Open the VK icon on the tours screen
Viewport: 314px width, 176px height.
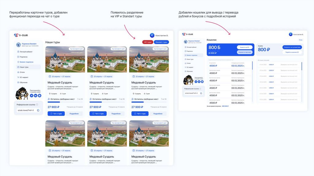coord(36,95)
